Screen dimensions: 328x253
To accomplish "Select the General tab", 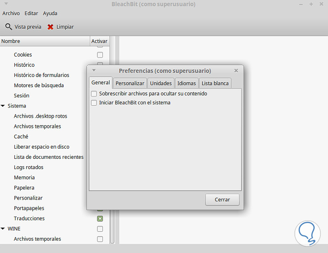I will (101, 83).
